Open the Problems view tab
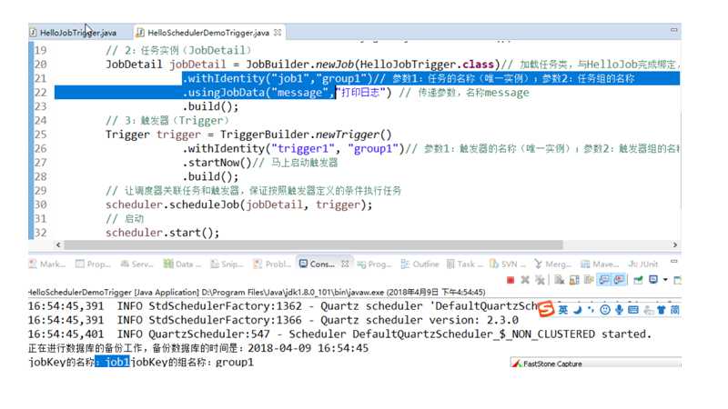 point(272,264)
